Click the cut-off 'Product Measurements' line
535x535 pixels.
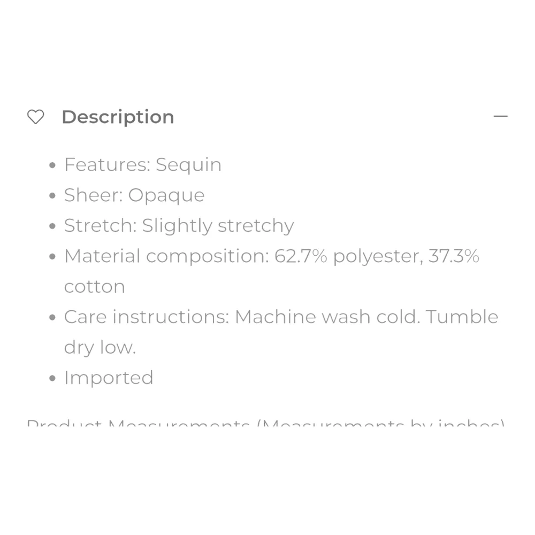pyautogui.click(x=265, y=426)
